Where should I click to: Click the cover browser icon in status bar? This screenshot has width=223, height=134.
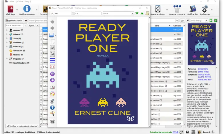188,132
